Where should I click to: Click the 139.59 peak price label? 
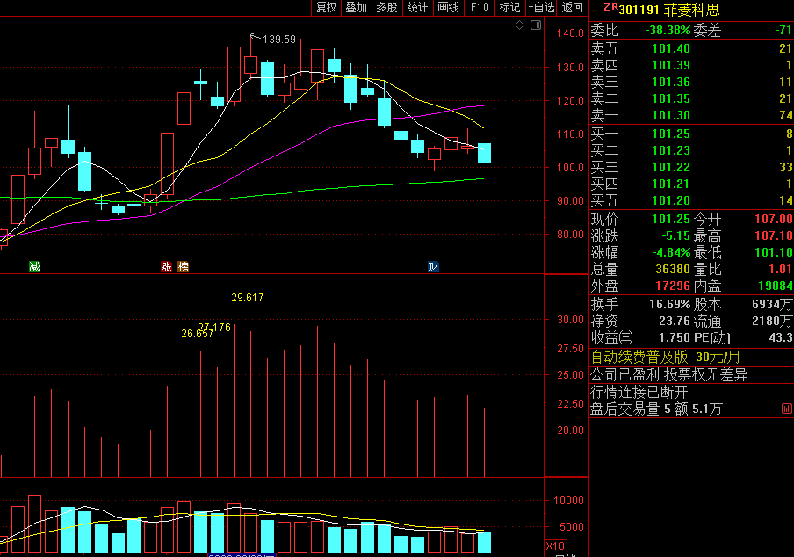point(279,40)
